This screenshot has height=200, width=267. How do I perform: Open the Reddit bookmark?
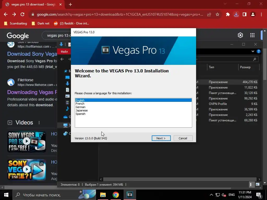[x=71, y=23]
